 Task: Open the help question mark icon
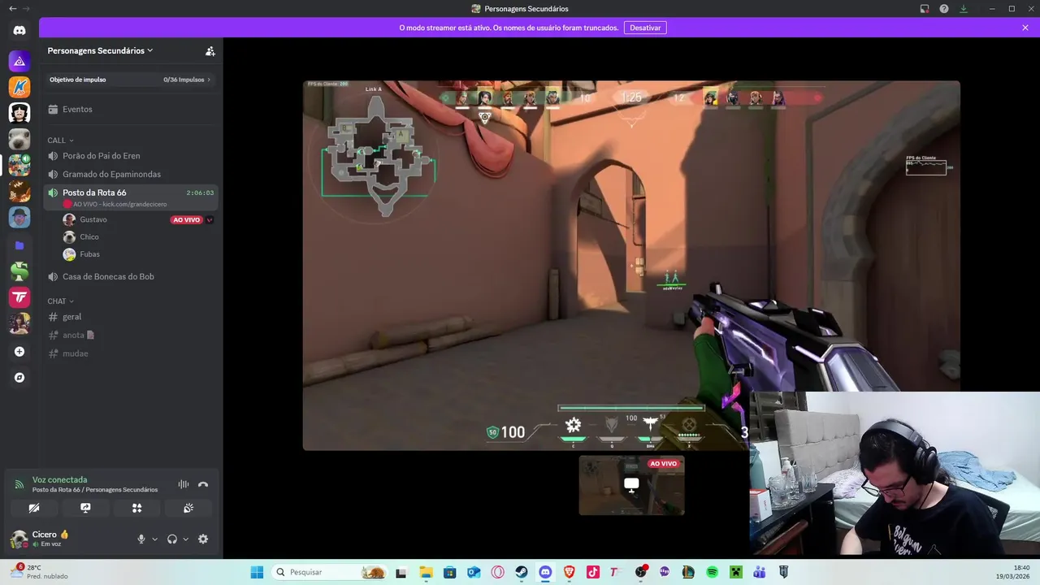coord(944,9)
